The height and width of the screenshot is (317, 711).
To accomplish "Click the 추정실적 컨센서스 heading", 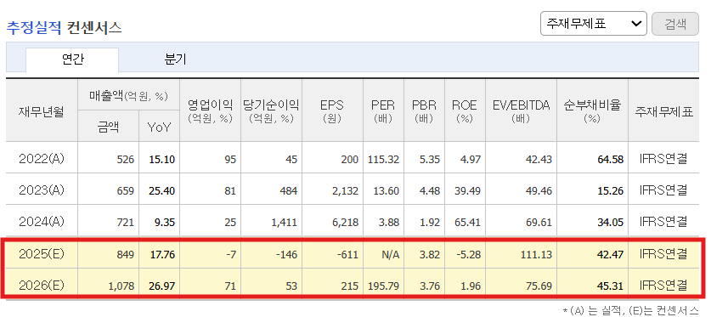I will [x=64, y=28].
